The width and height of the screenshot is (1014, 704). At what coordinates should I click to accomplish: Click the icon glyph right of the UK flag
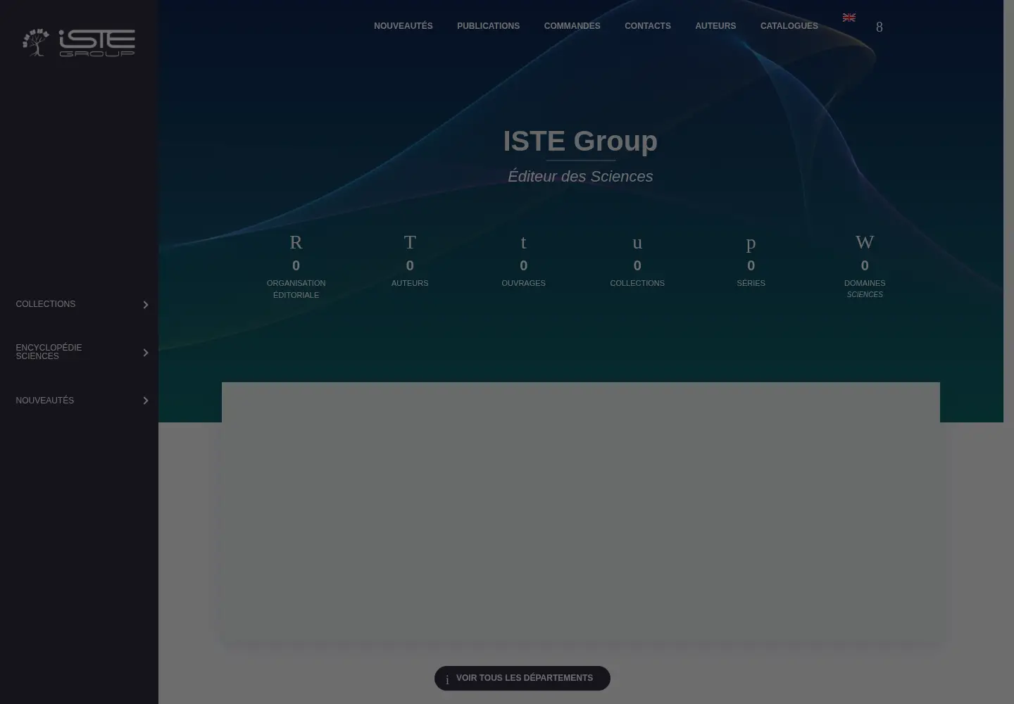pyautogui.click(x=880, y=27)
